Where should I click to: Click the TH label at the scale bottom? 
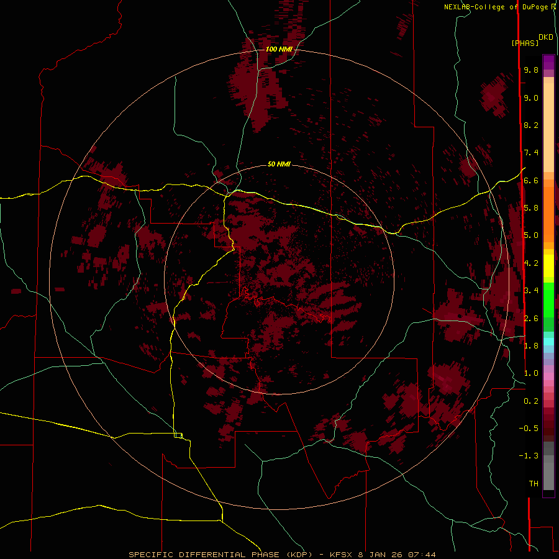[x=534, y=484]
